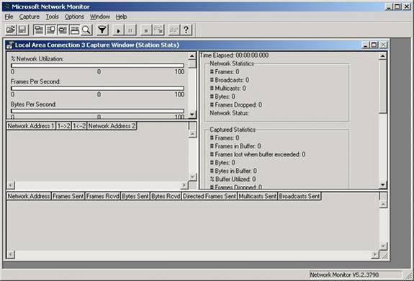
Task: Sort by the Bytes Rcvd column header
Action: point(166,196)
